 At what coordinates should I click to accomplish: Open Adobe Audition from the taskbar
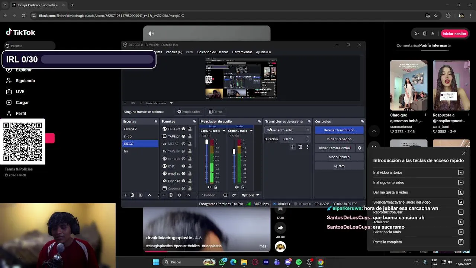[266, 262]
